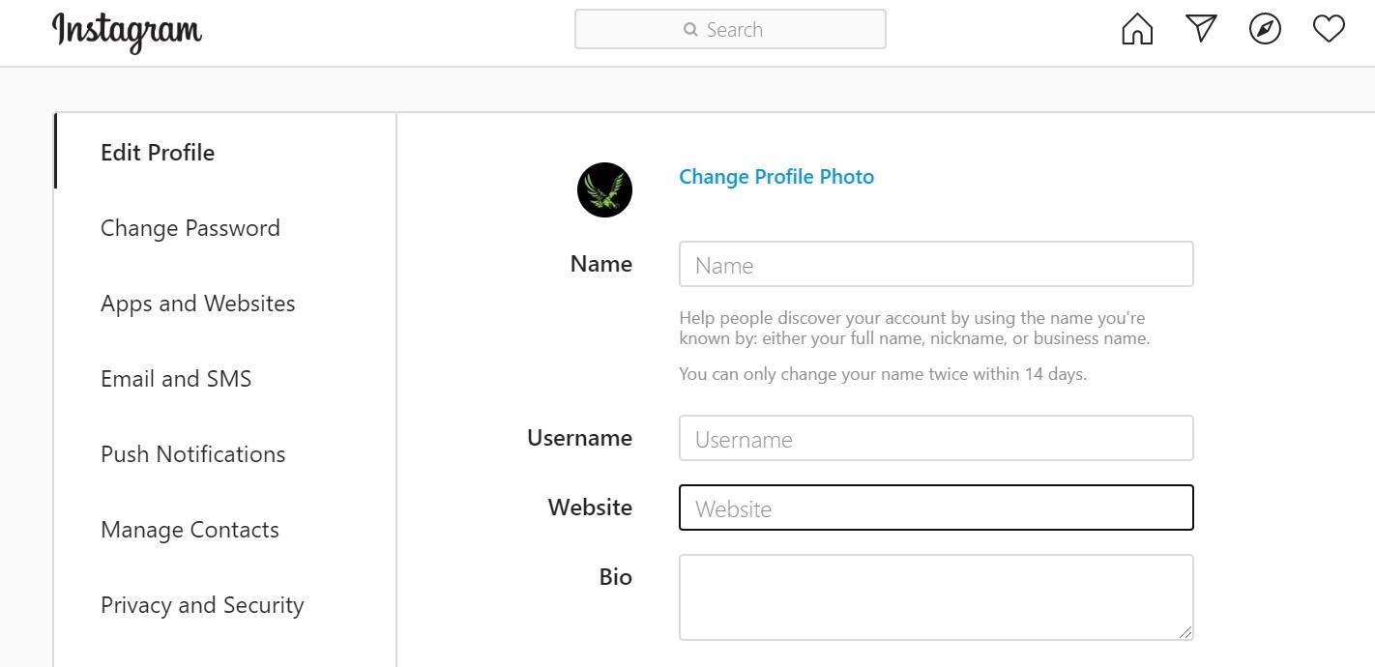Image resolution: width=1375 pixels, height=667 pixels.
Task: Open Privacy and Security settings
Action: pyautogui.click(x=202, y=605)
